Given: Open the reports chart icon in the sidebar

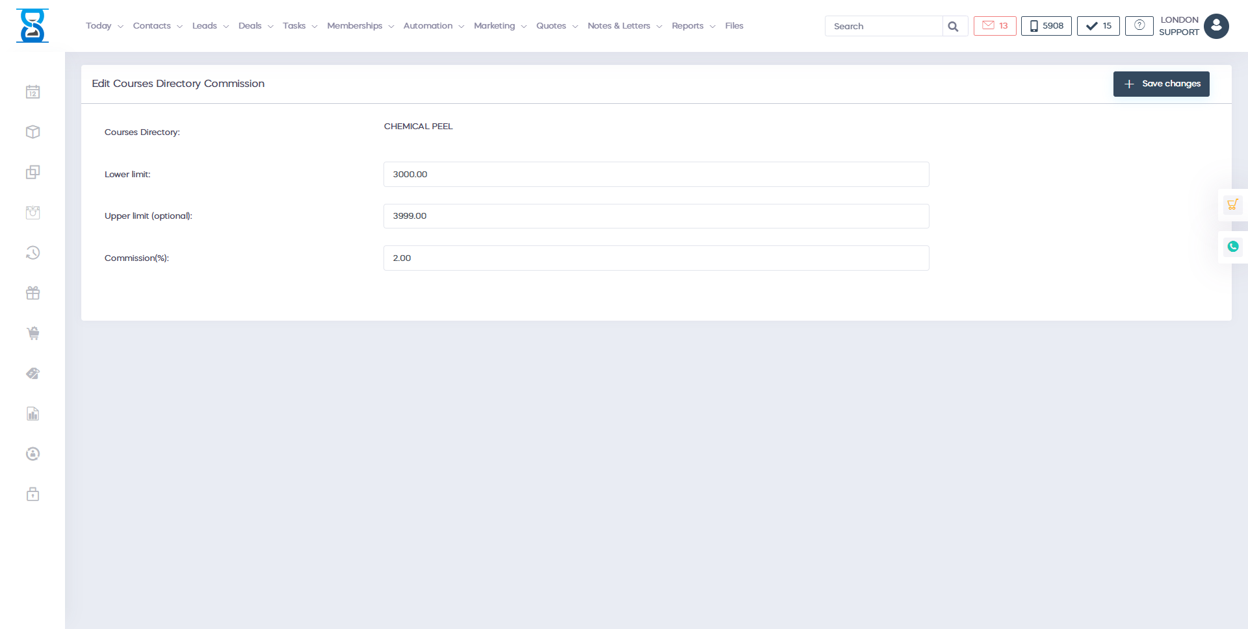Looking at the screenshot, I should click(x=32, y=413).
